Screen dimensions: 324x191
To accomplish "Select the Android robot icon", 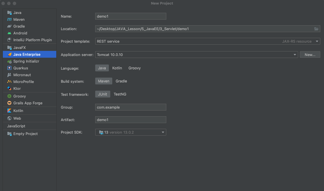I will tap(9, 33).
